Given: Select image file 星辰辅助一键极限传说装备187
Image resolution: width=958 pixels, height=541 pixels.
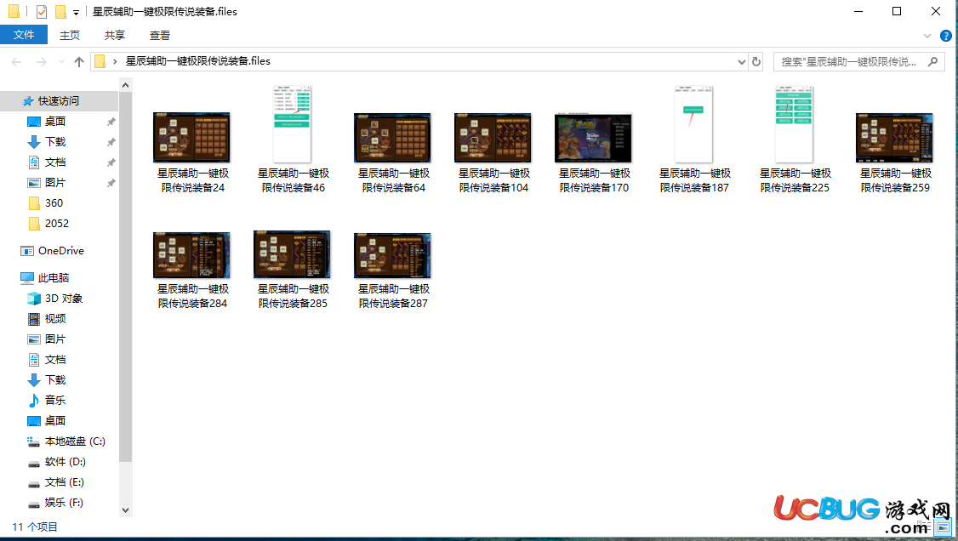Looking at the screenshot, I should pyautogui.click(x=694, y=140).
